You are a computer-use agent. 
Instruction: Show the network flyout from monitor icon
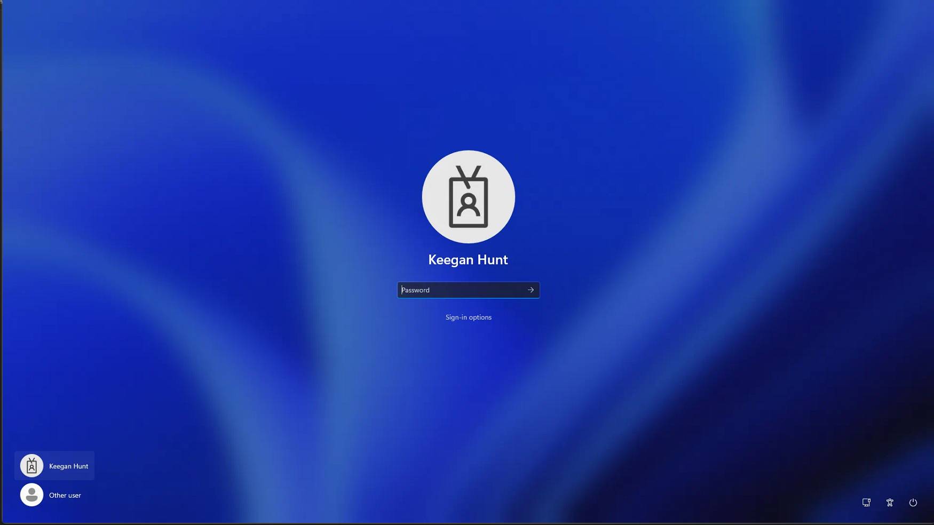point(866,502)
